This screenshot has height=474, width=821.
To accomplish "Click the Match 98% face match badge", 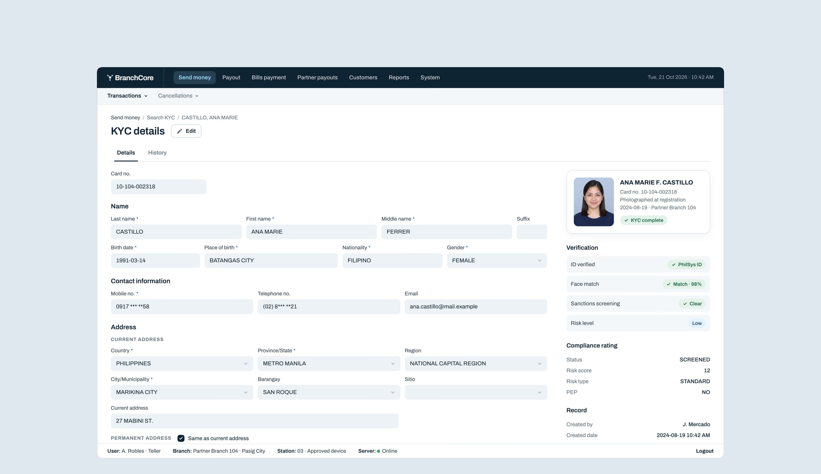I will click(x=684, y=284).
